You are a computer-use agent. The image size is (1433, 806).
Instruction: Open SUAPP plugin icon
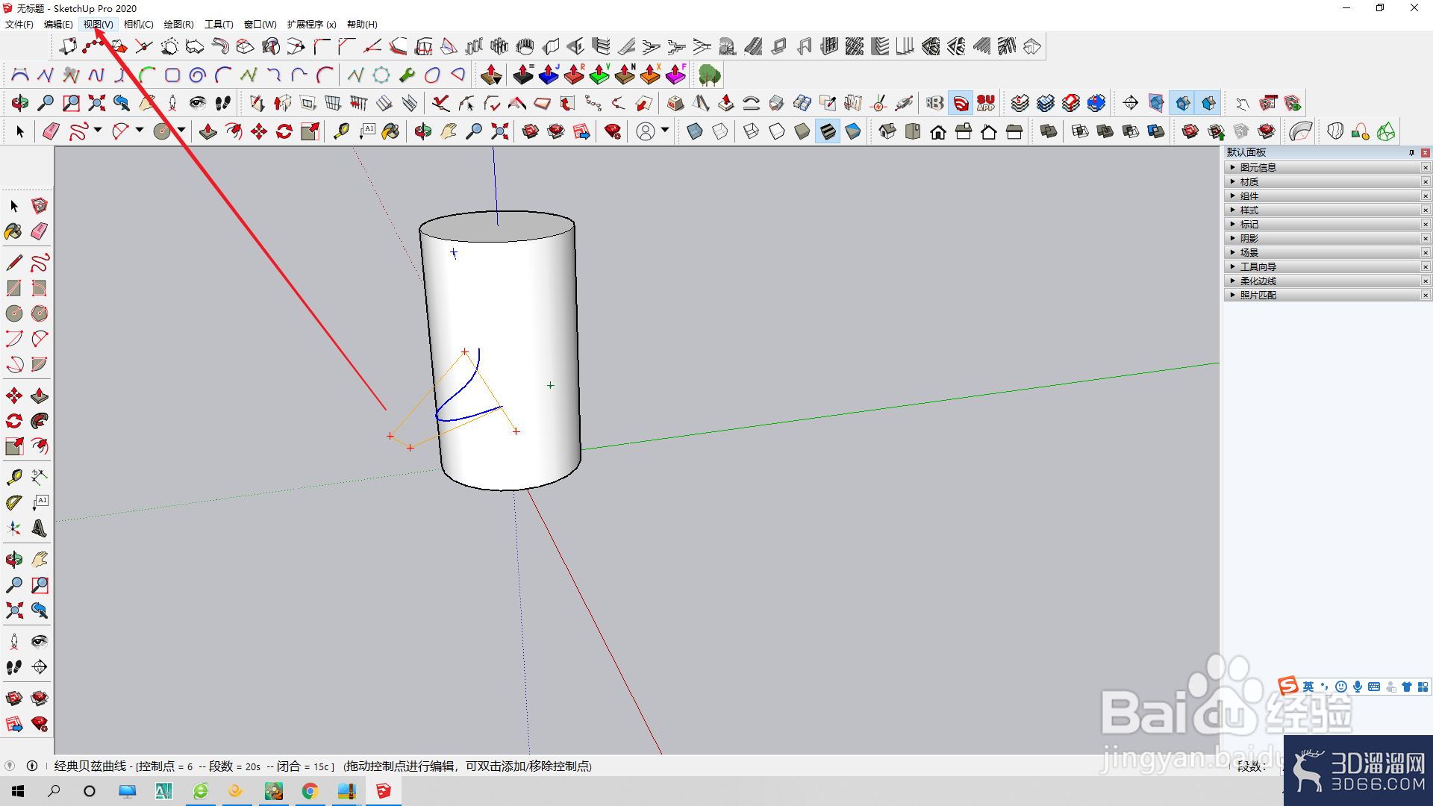[986, 103]
